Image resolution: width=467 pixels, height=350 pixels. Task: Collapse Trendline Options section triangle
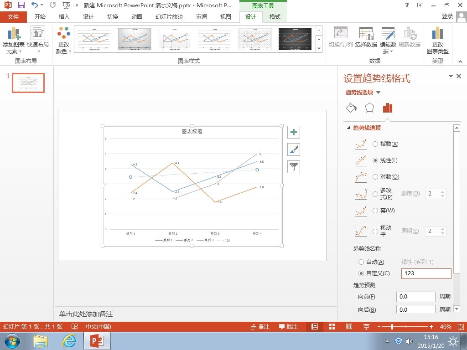tap(348, 128)
